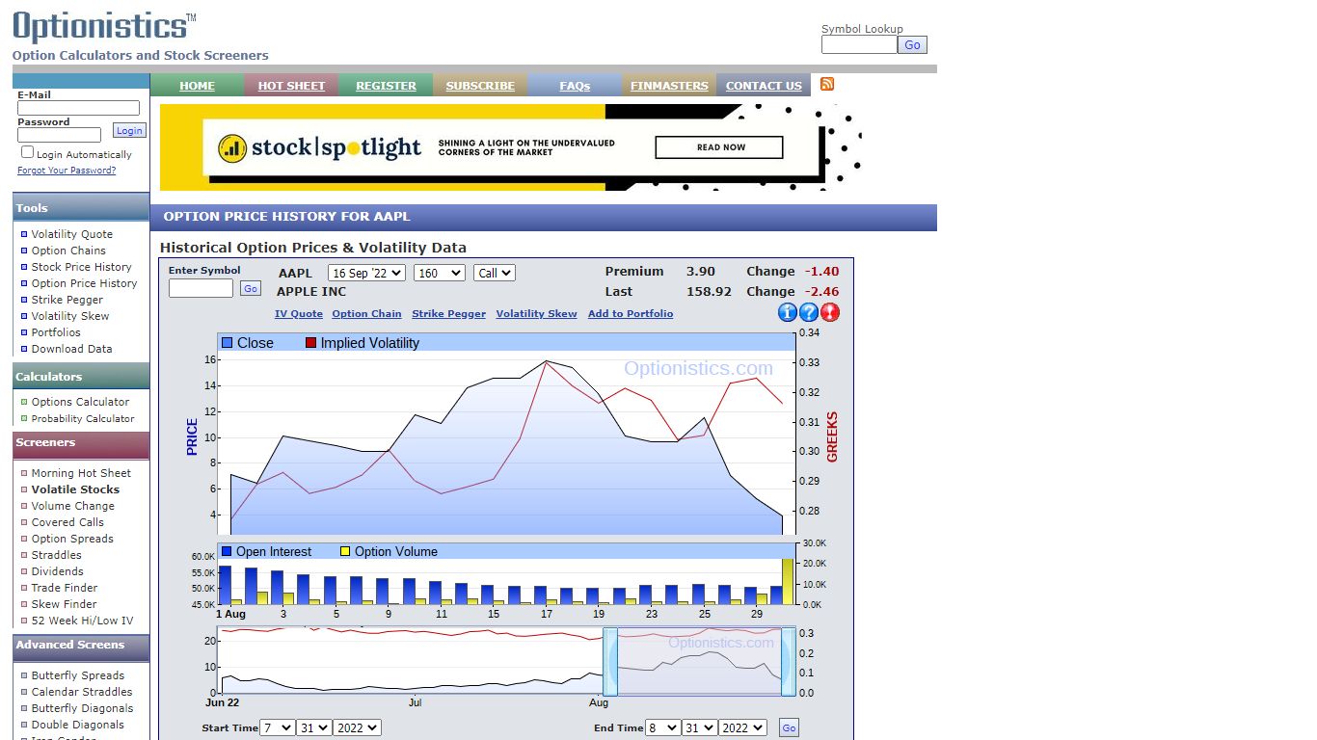Open Option Price History sidebar link
This screenshot has height=740, width=1317.
point(84,283)
